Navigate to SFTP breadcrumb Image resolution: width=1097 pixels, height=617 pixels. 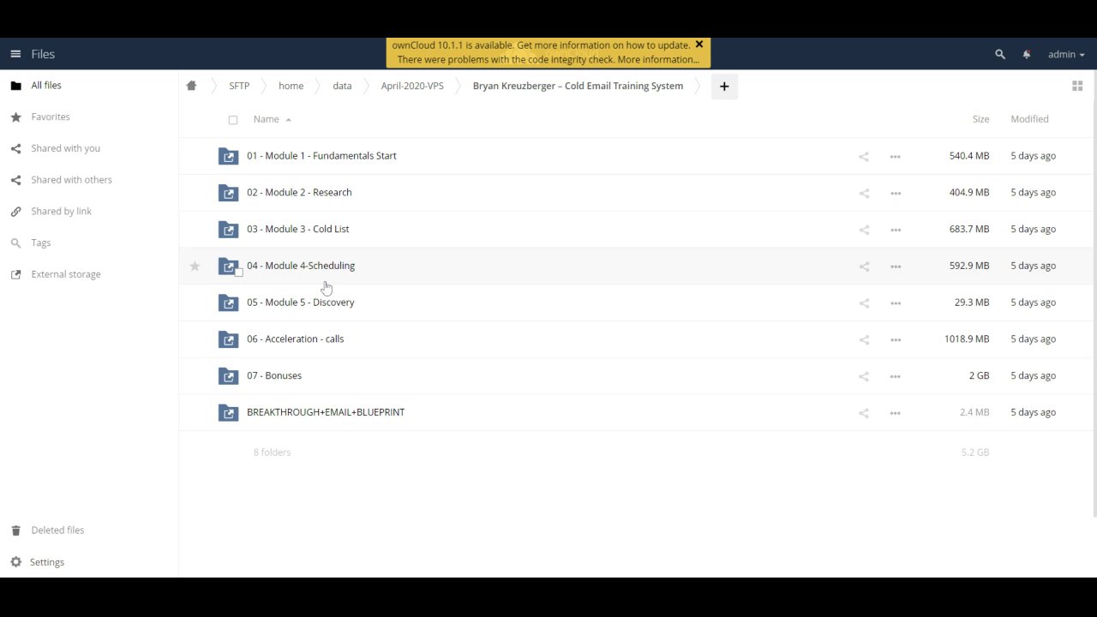coord(239,86)
